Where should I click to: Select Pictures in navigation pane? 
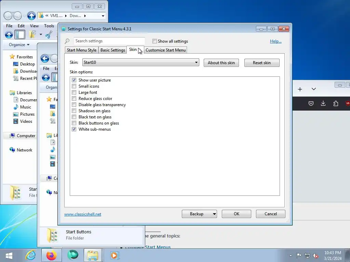pyautogui.click(x=24, y=114)
